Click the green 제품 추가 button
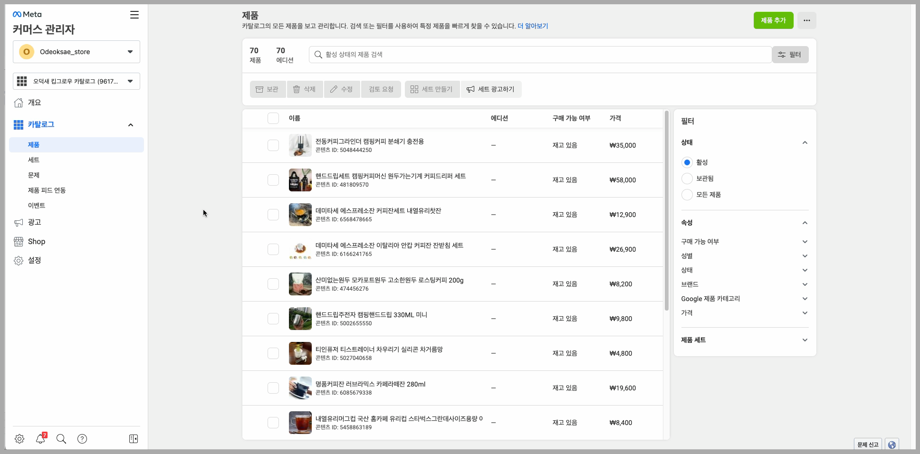This screenshot has height=454, width=920. 773,20
